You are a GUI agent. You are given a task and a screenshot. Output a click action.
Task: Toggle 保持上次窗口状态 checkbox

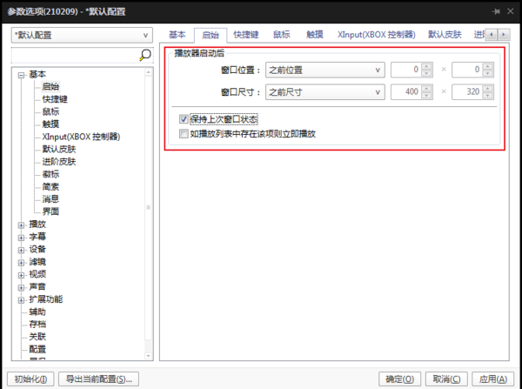pyautogui.click(x=184, y=118)
